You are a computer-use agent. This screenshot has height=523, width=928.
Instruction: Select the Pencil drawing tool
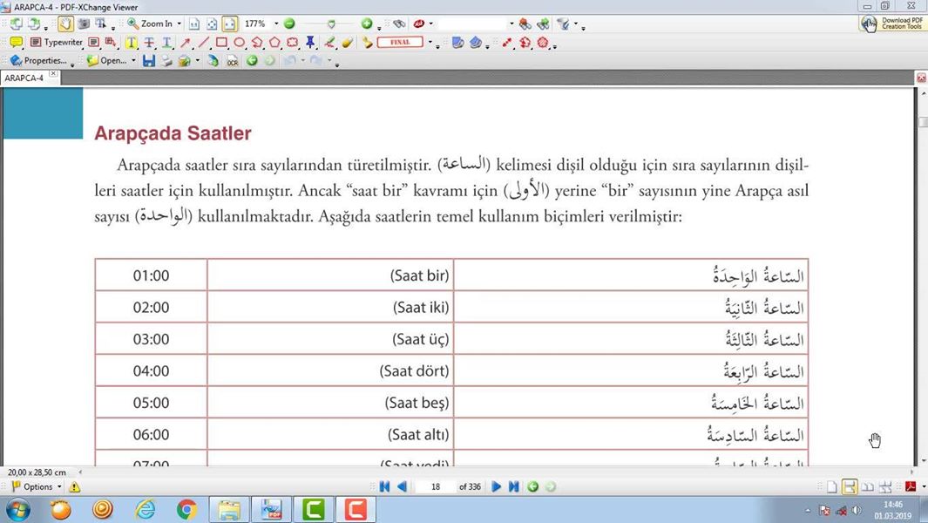(x=329, y=42)
